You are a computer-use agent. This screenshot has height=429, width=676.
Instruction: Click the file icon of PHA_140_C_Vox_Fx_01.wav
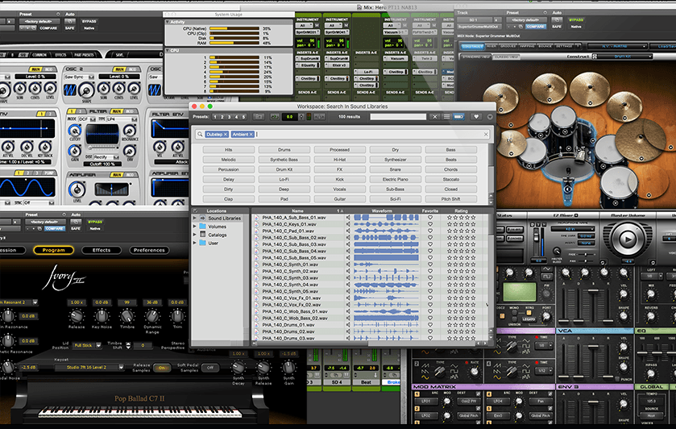(x=257, y=298)
